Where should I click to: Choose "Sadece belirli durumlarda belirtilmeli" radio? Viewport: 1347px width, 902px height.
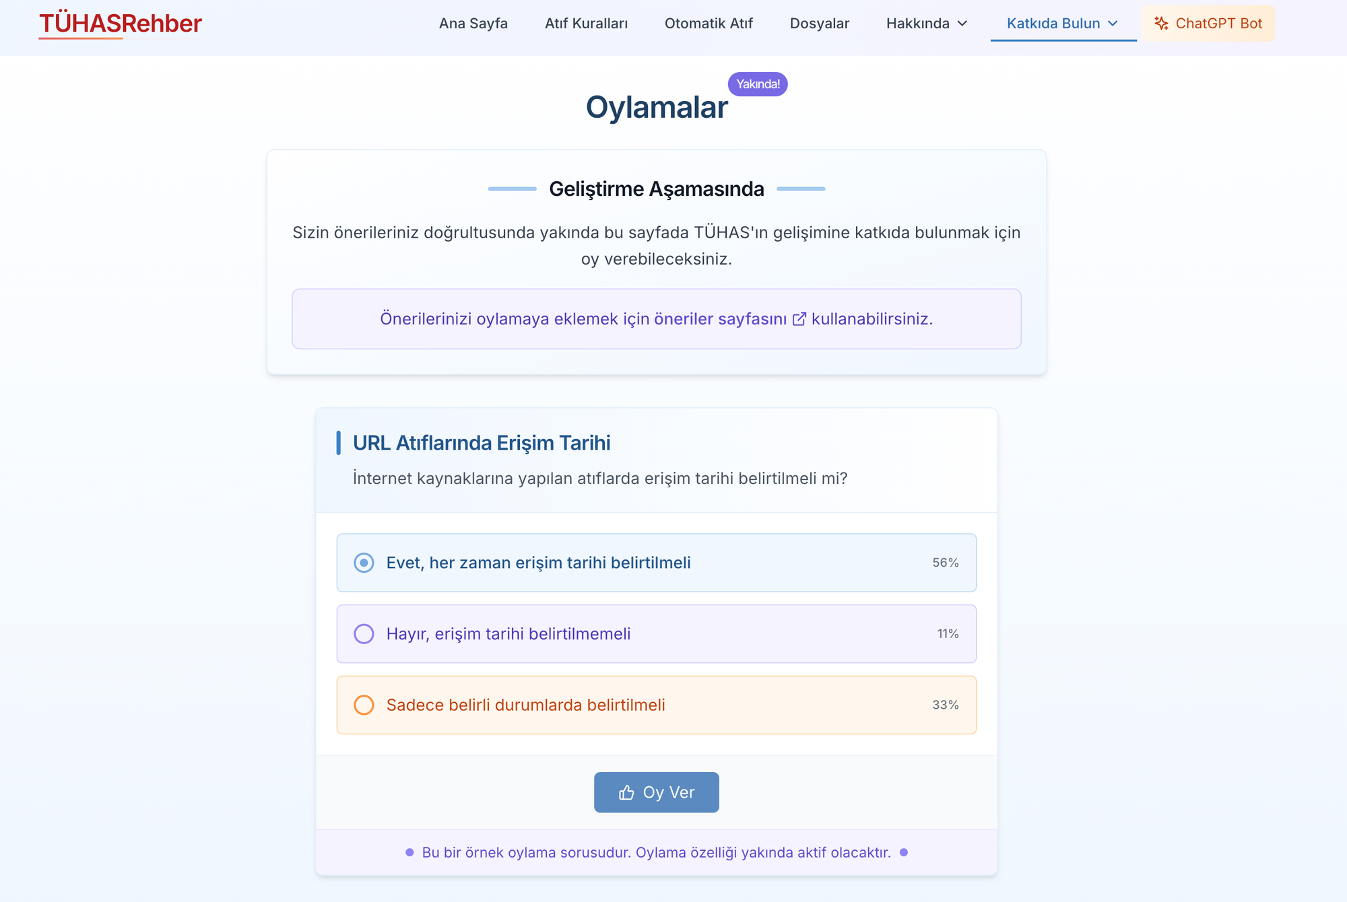click(364, 705)
